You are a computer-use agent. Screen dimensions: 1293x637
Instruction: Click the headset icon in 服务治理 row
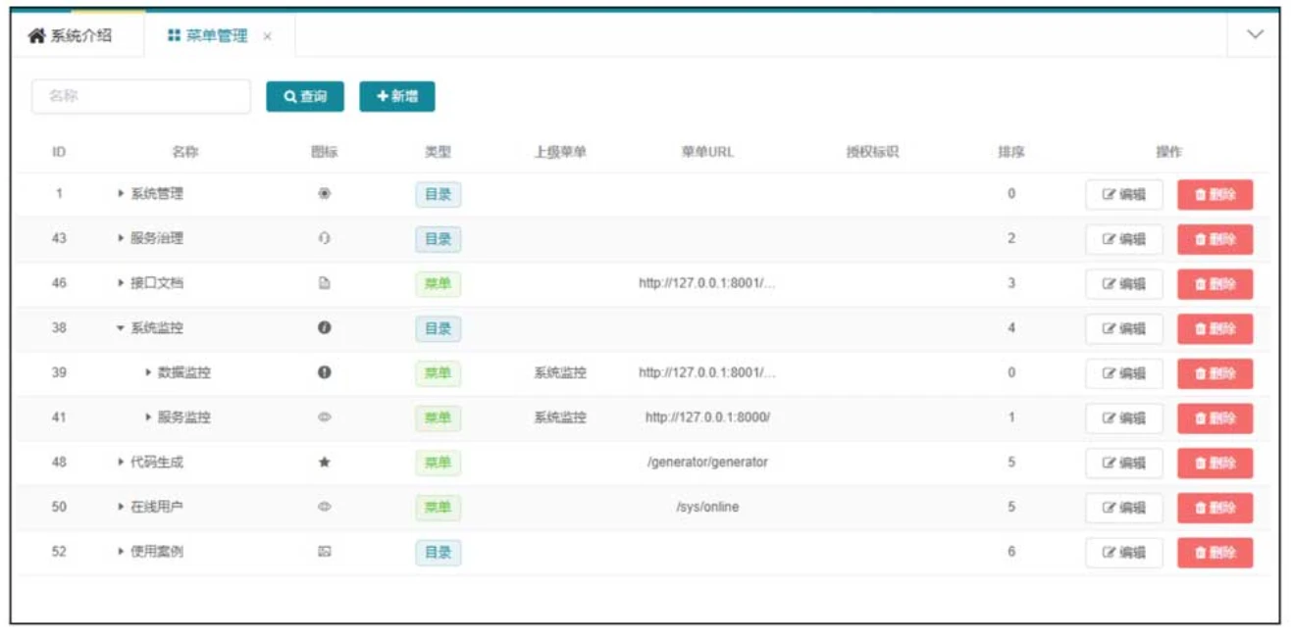tap(325, 238)
